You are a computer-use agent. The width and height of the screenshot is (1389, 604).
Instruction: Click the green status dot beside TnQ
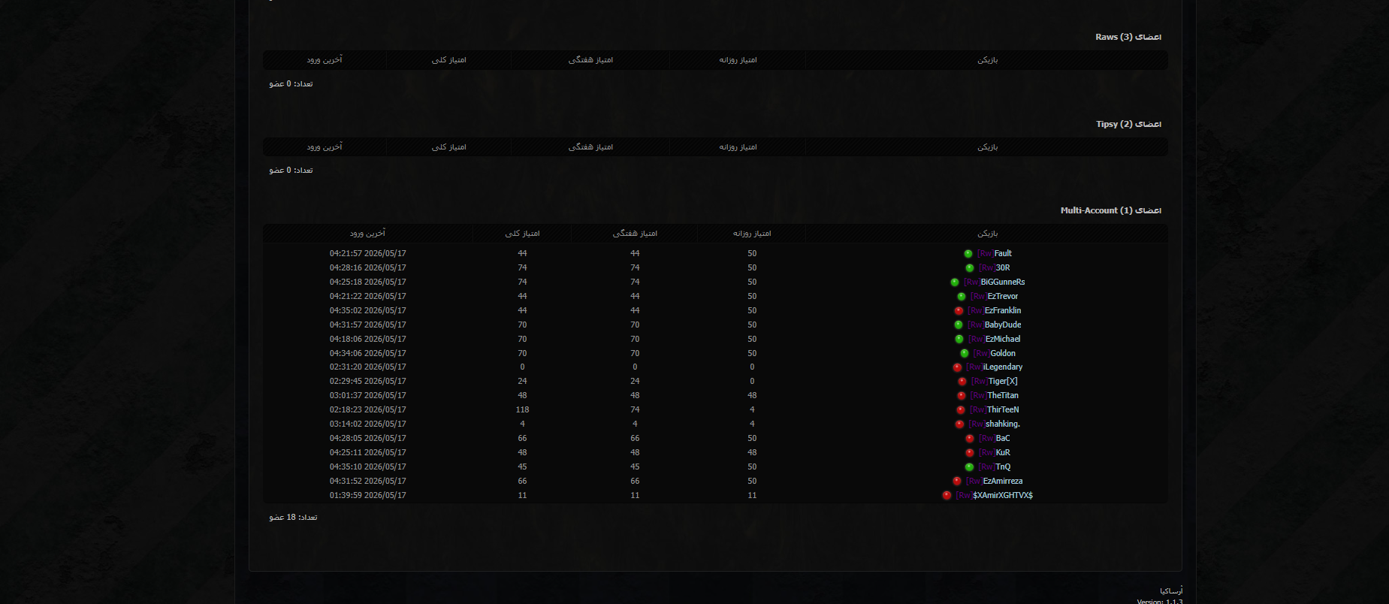(x=969, y=467)
